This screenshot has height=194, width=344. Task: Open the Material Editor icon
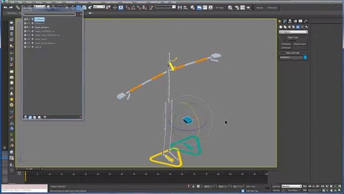tap(230, 8)
